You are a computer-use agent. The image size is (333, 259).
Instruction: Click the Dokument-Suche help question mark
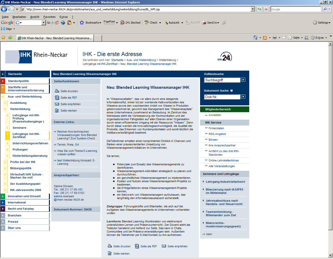[232, 91]
